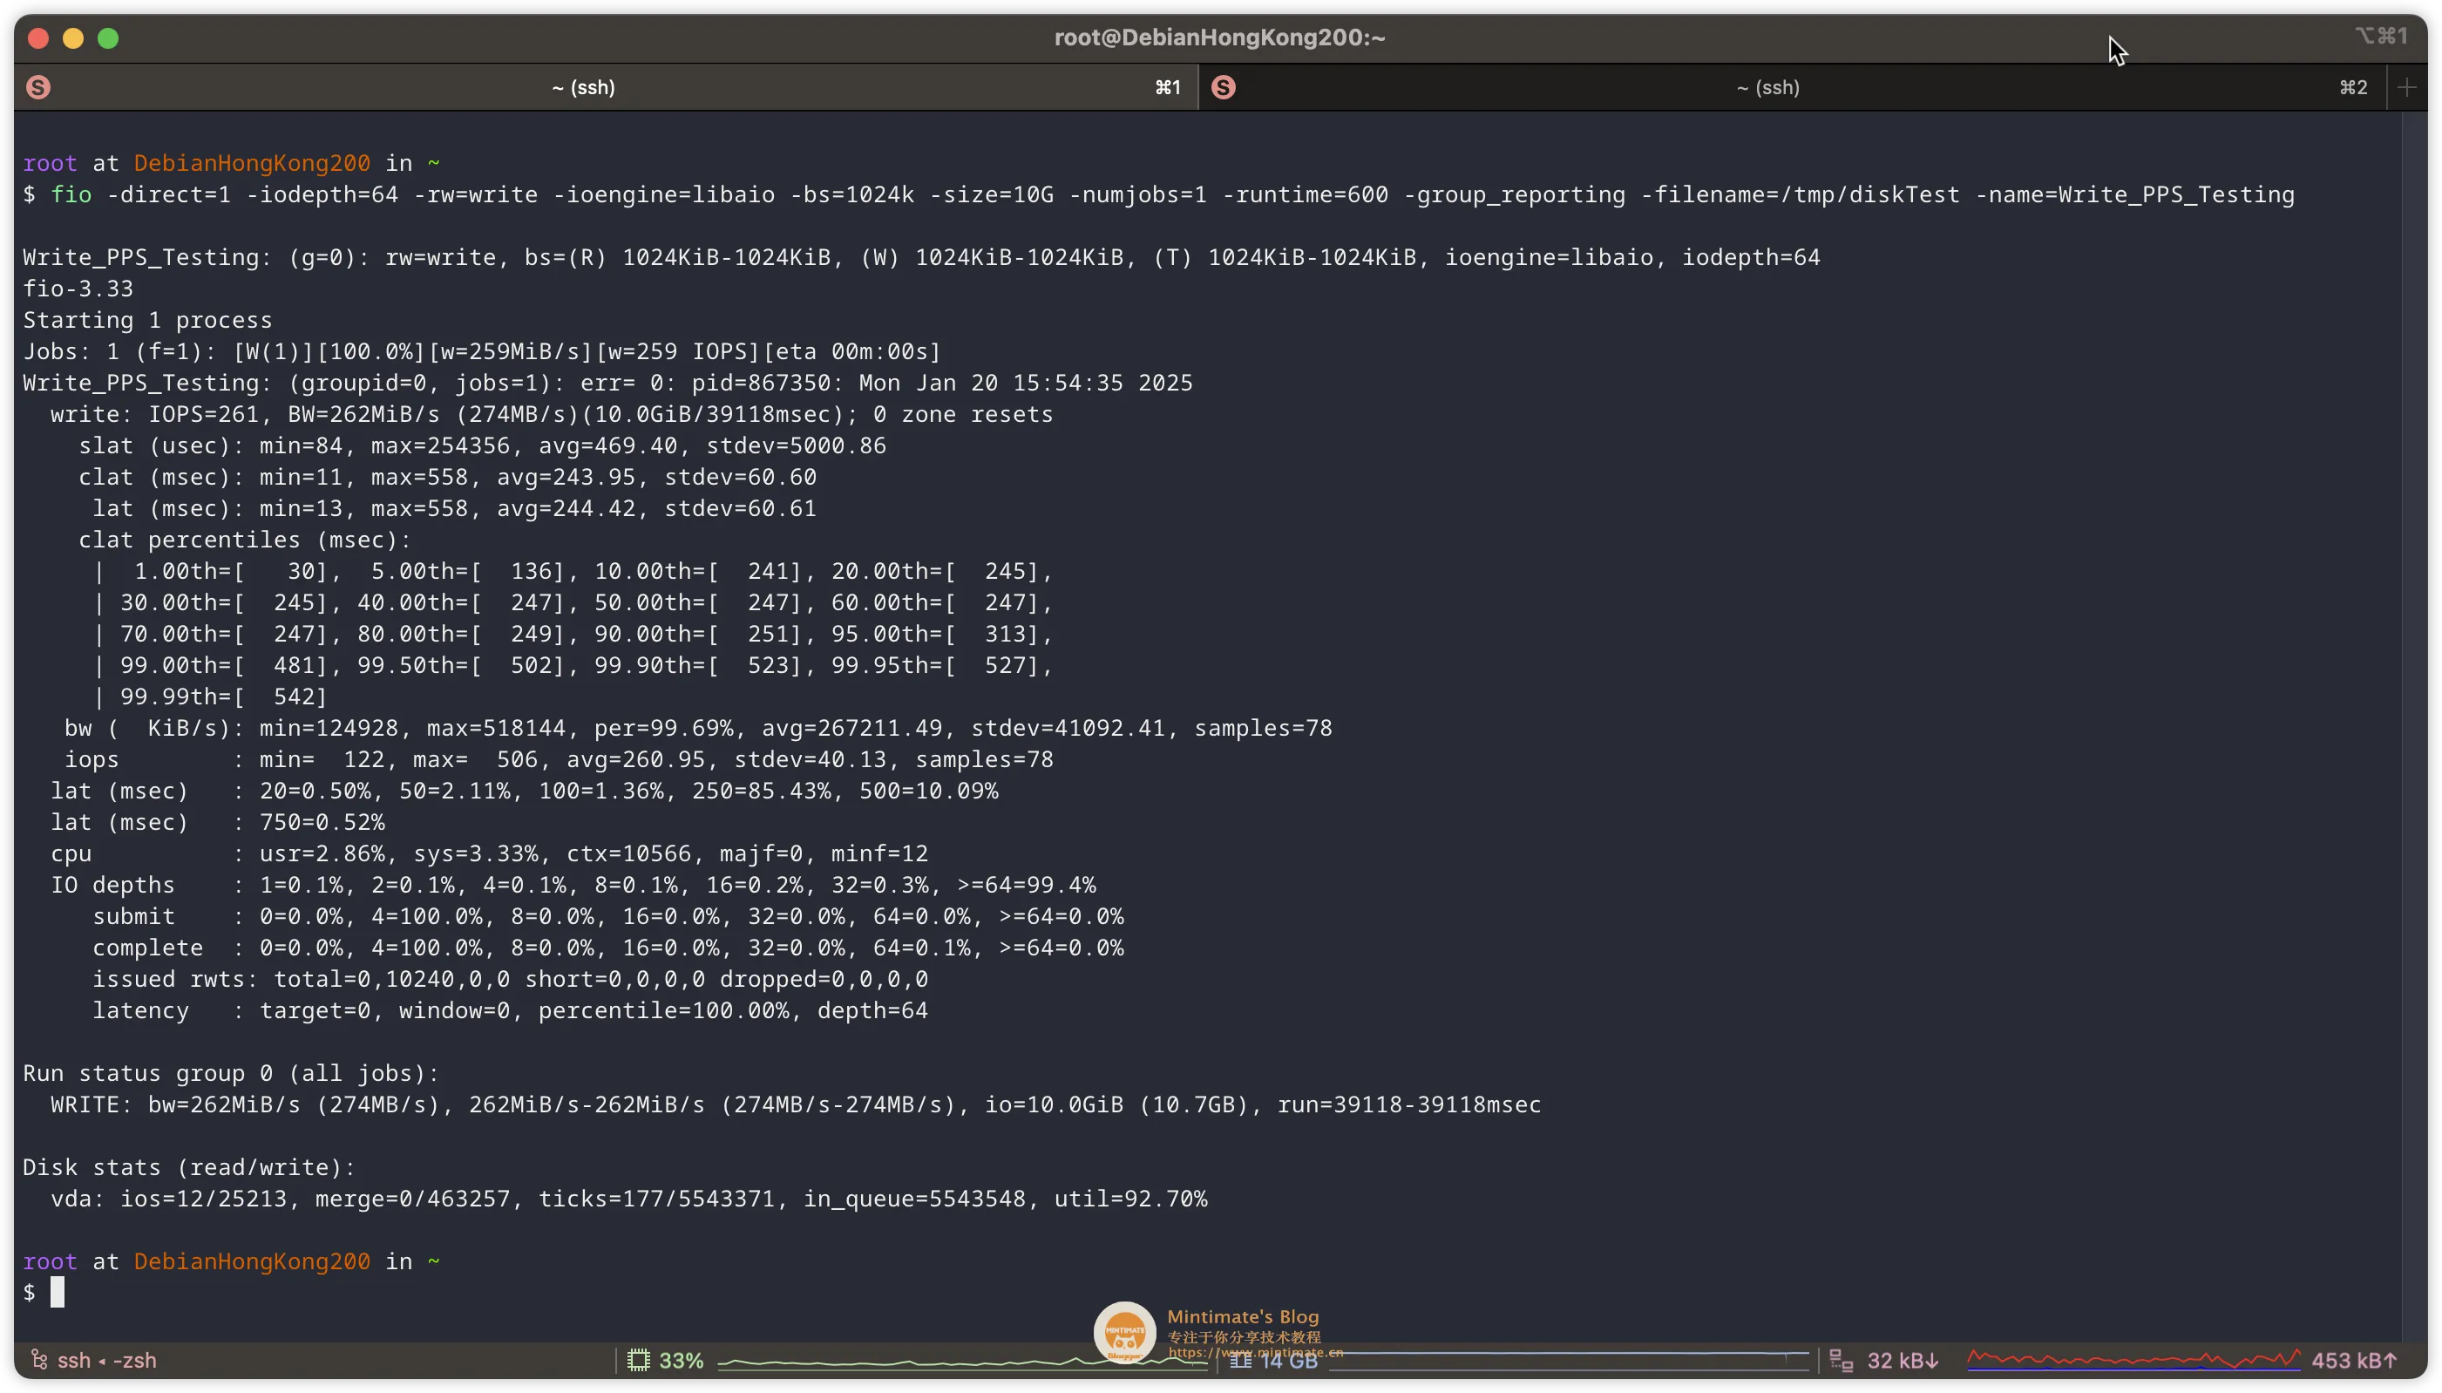Click the S session icon on second tab
Screen dimensions: 2442x1393
point(1223,87)
